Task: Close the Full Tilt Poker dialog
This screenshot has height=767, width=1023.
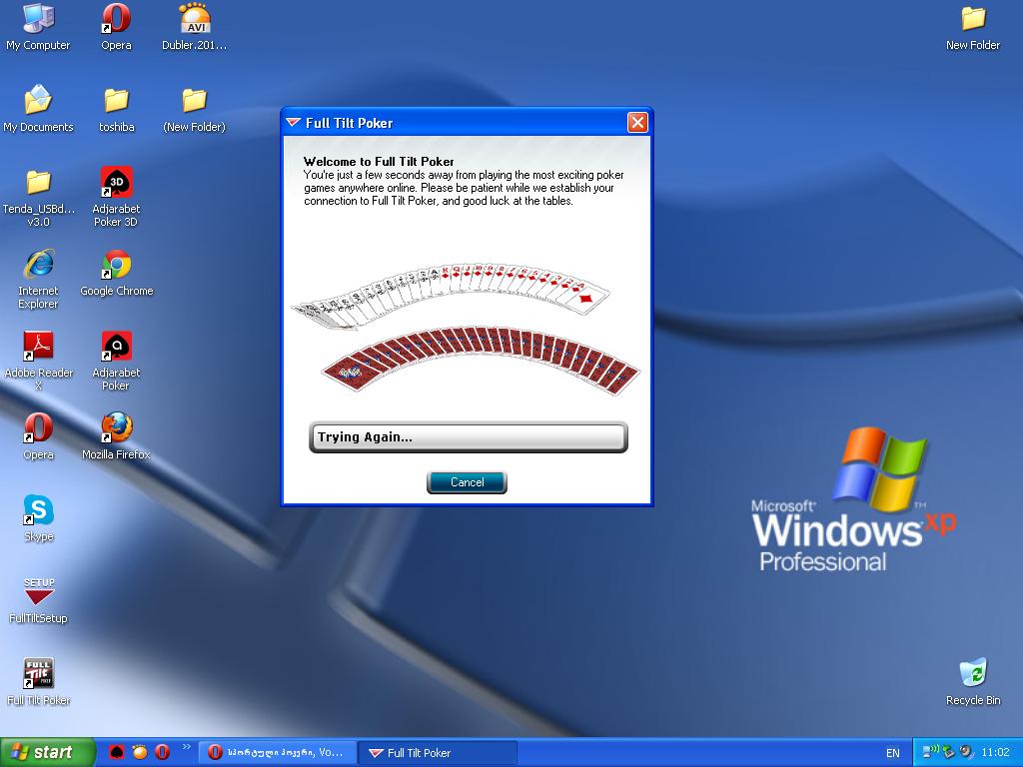Action: (637, 122)
